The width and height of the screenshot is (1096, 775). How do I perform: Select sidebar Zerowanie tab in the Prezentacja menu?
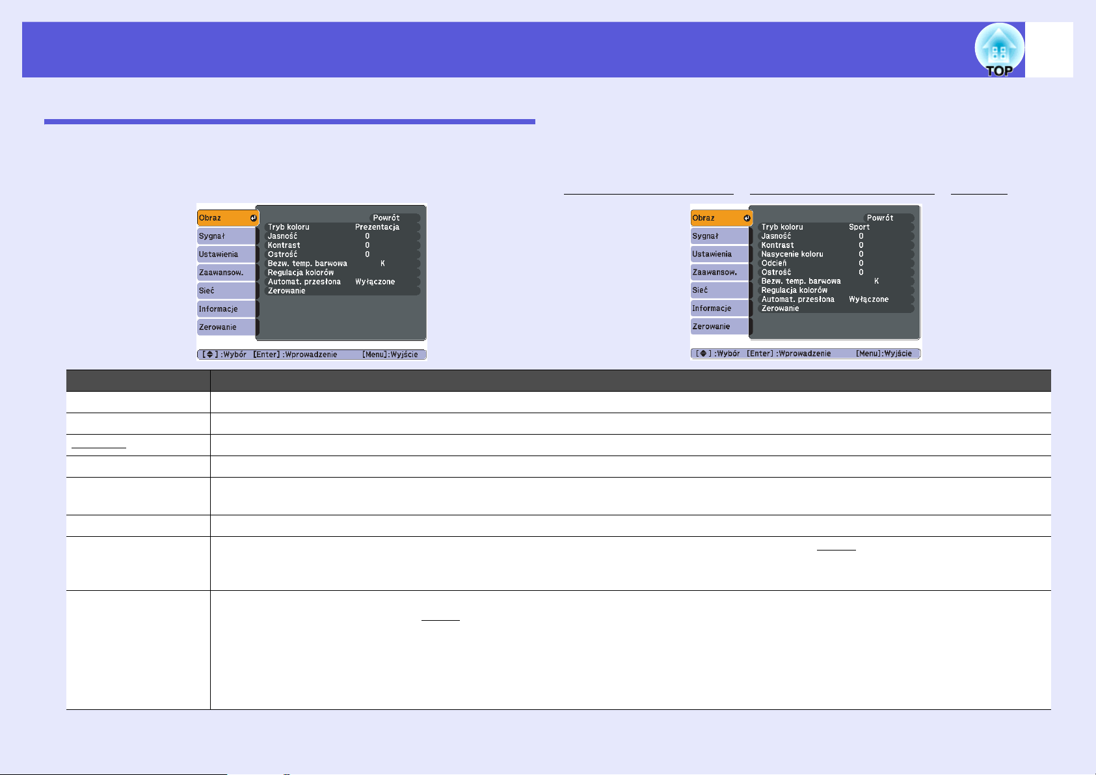coord(226,327)
